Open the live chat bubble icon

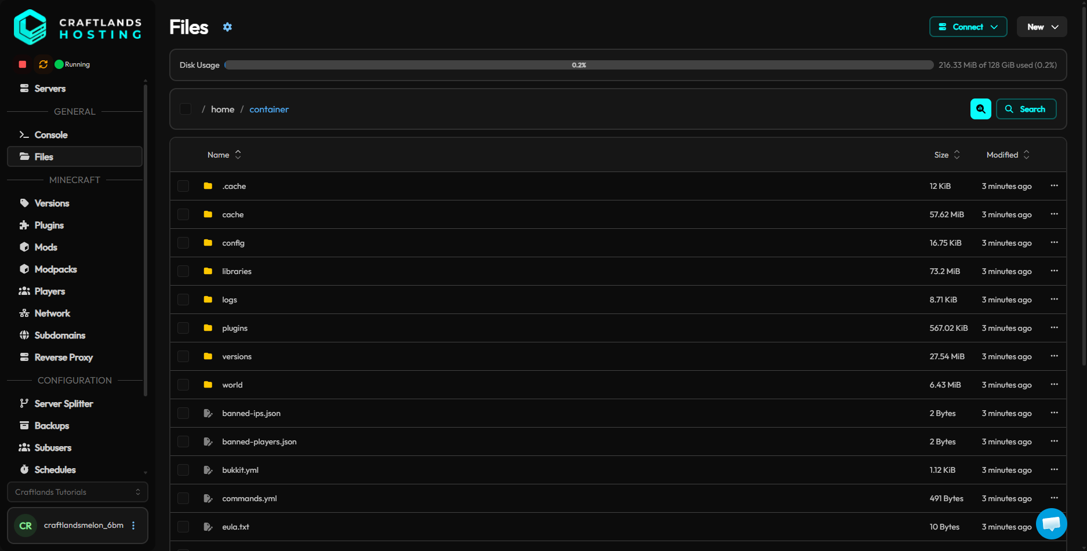click(x=1051, y=524)
